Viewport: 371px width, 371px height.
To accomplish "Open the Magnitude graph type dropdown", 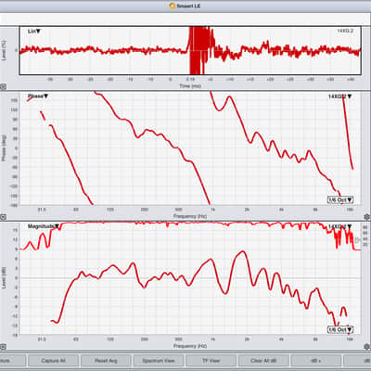I will pyautogui.click(x=44, y=226).
